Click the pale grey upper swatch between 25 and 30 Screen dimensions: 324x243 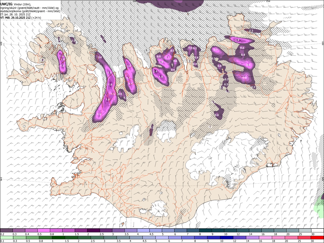pos(305,231)
